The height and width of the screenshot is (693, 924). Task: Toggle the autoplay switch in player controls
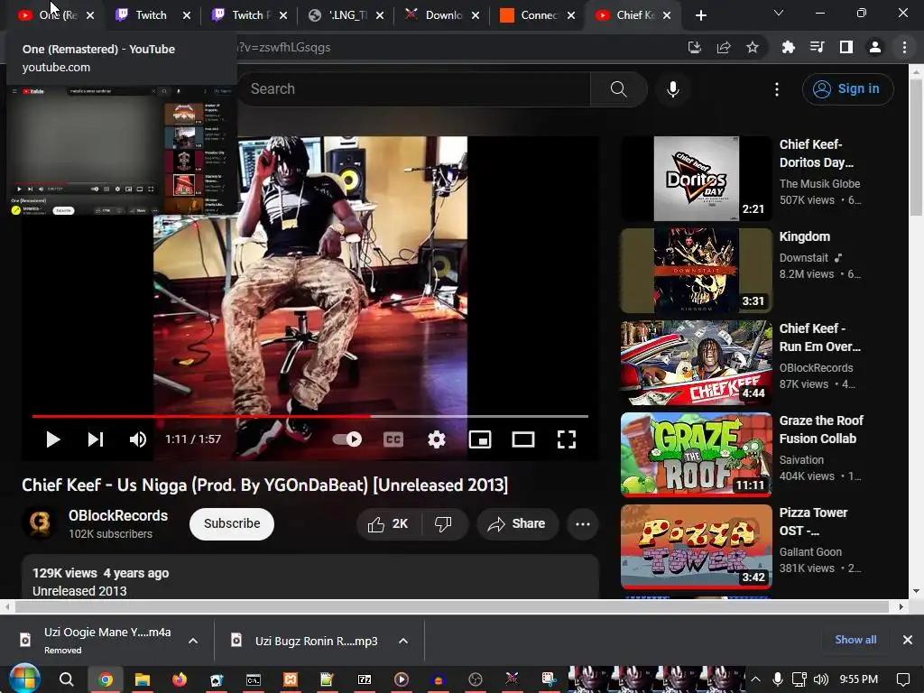click(347, 439)
